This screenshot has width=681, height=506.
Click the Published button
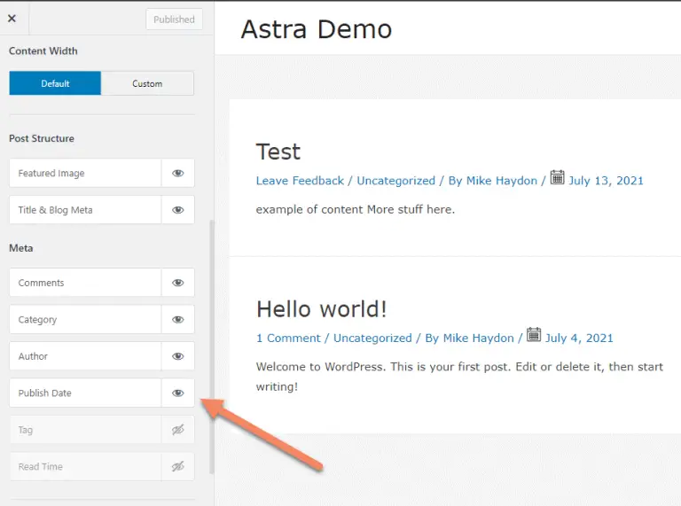tap(174, 19)
